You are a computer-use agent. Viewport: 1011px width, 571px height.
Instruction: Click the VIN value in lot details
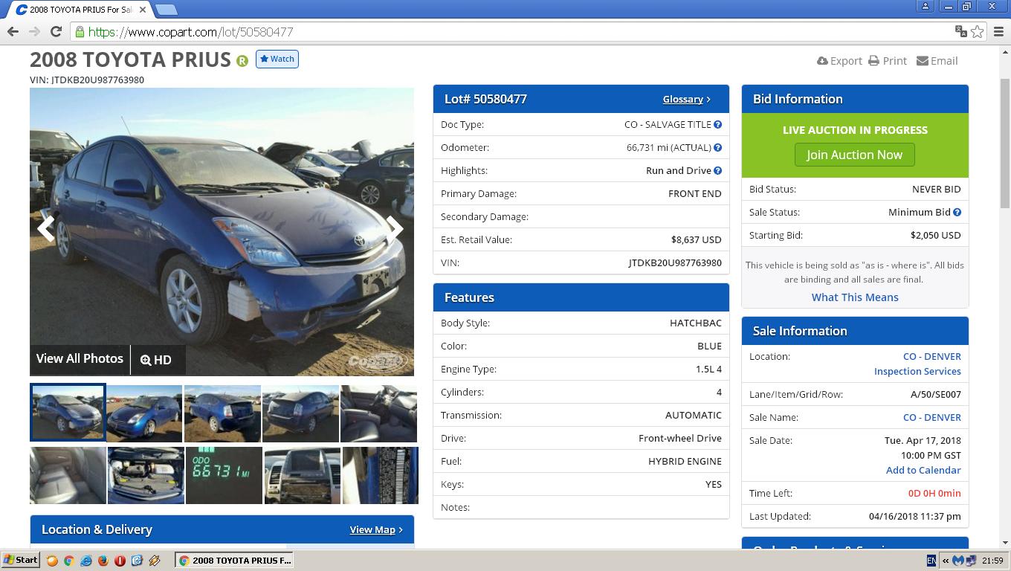[x=675, y=263]
